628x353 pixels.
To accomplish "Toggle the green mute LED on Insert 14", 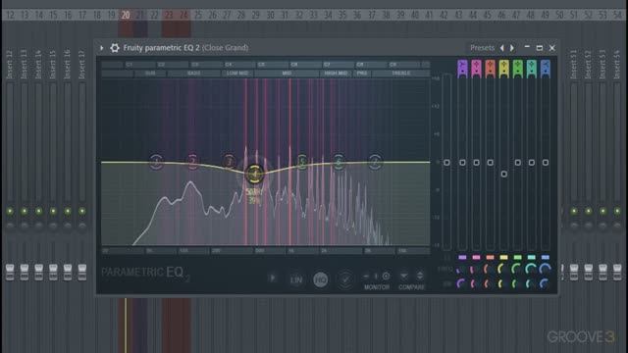I will 39,211.
